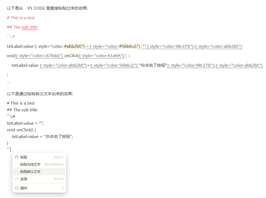Expand the 插件 submenu chevron arrow

coord(63,188)
